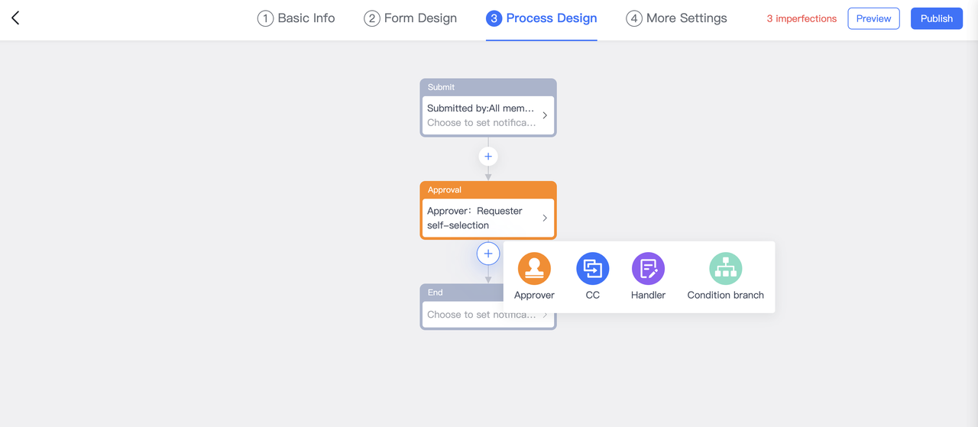
Task: Add a Handler node via purple icon
Action: tap(648, 269)
